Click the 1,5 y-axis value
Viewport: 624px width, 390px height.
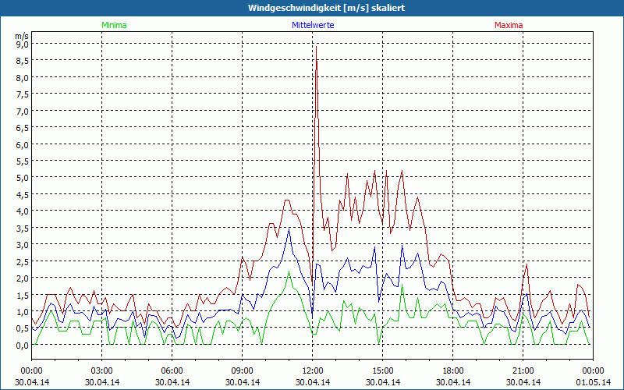23,296
